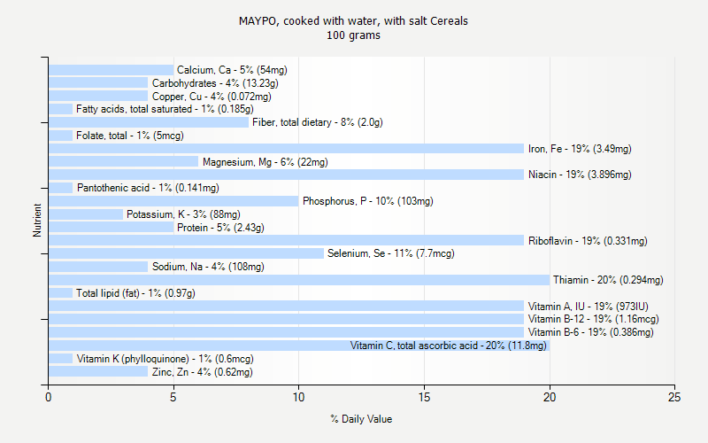Screen dimensions: 708x443
Task: Click the '100 grams' subtitle
Action: pyautogui.click(x=353, y=35)
